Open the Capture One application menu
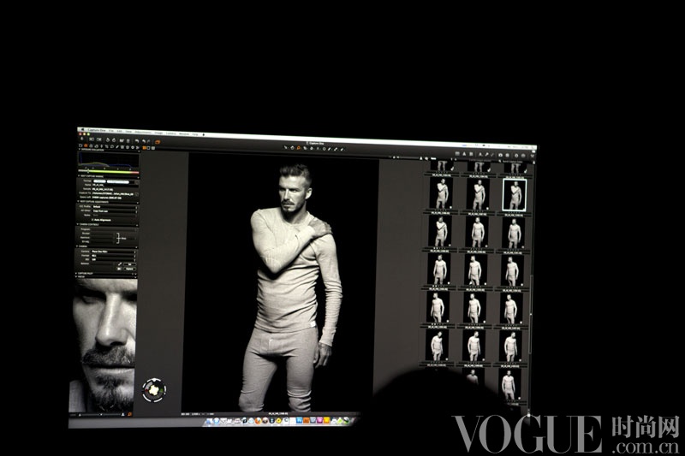This screenshot has width=685, height=456. click(x=97, y=130)
